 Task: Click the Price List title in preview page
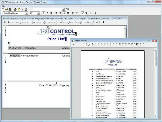112,65
